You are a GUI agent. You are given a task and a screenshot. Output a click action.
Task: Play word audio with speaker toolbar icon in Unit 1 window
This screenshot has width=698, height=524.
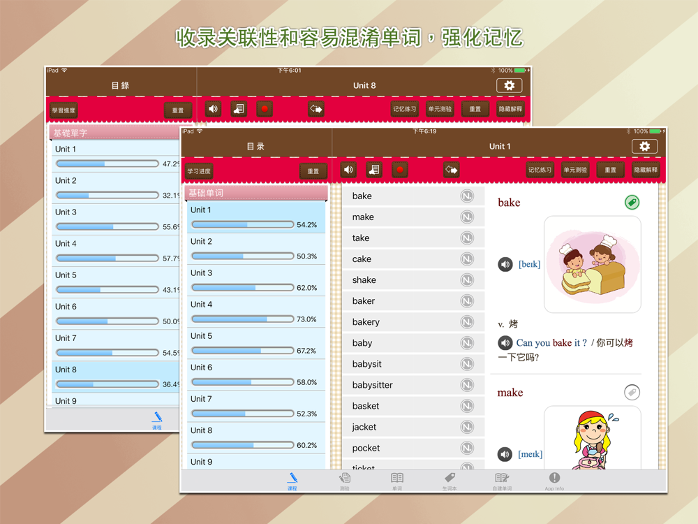click(x=348, y=170)
